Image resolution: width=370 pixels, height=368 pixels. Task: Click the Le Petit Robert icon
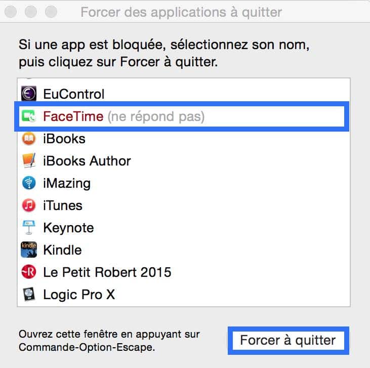[29, 272]
